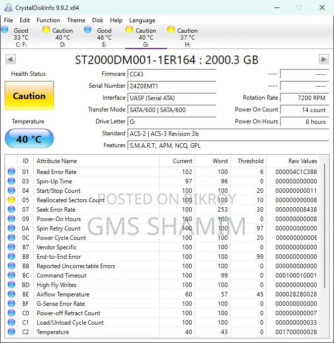The image size is (334, 343).
Task: Click the ID column header
Action: [x=26, y=161]
